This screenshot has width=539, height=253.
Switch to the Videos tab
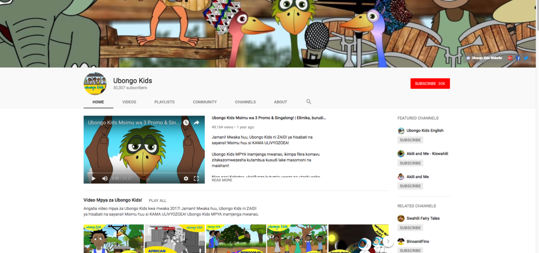click(x=129, y=102)
